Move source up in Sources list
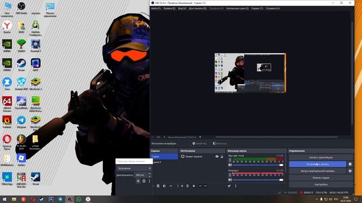 pos(200,186)
